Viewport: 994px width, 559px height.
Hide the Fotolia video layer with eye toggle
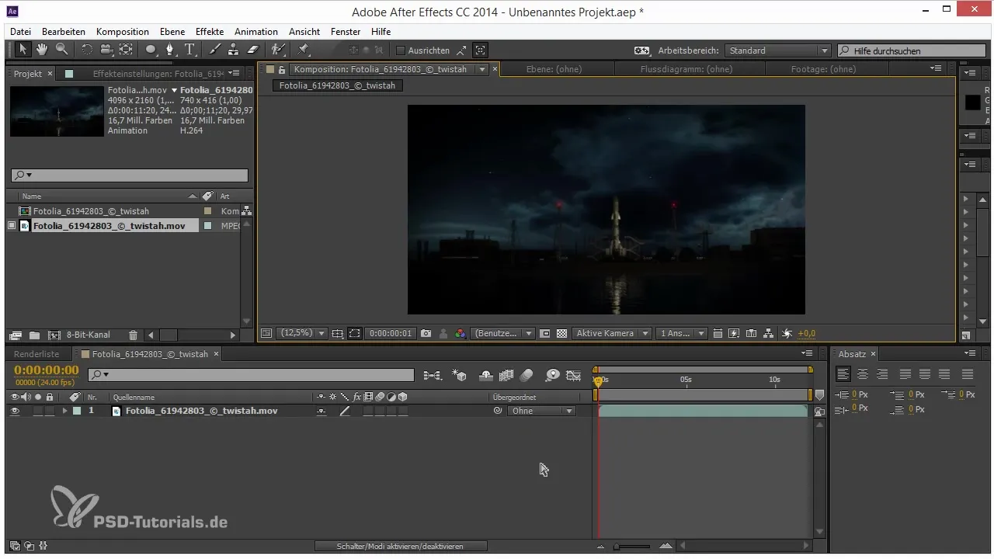(x=15, y=411)
